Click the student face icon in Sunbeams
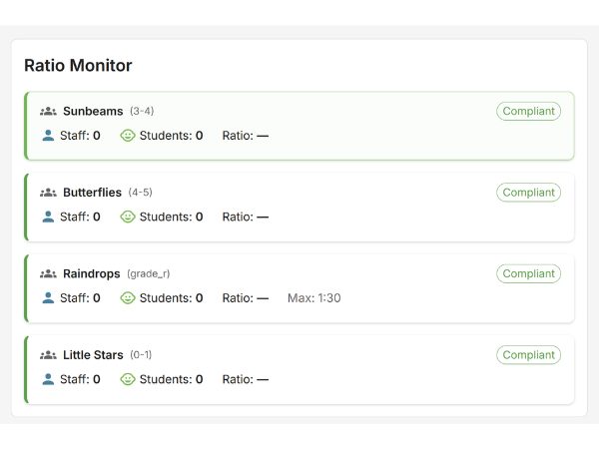Viewport: 599px width, 449px height. point(128,136)
